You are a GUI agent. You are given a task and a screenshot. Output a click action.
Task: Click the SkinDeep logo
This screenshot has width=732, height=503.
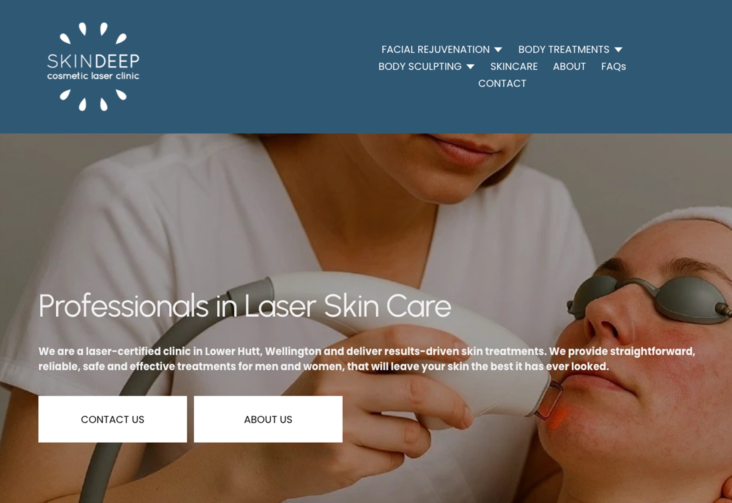93,67
